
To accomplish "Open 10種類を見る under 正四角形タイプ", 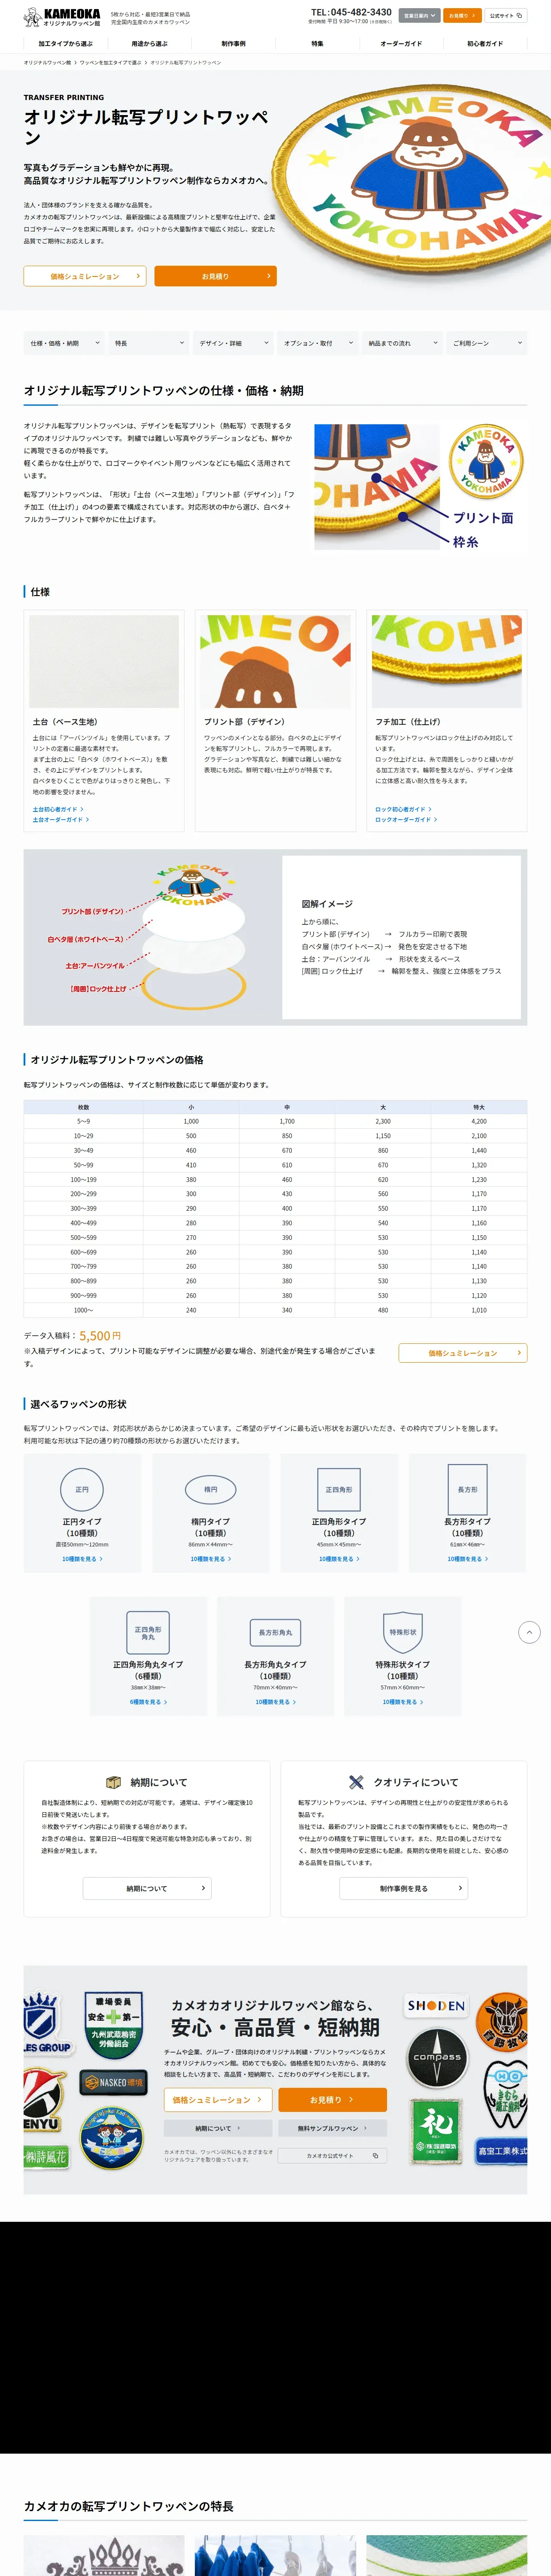I will (x=339, y=1558).
